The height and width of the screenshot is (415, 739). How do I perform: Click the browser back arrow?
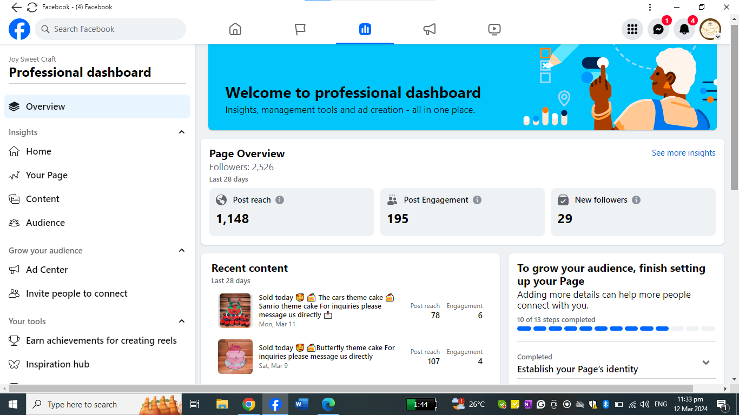point(16,7)
